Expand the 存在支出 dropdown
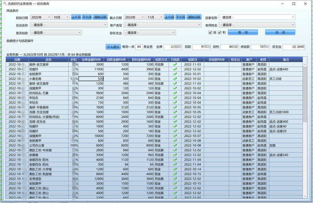Image resolution: width=313 pixels, height=203 pixels. [150, 32]
